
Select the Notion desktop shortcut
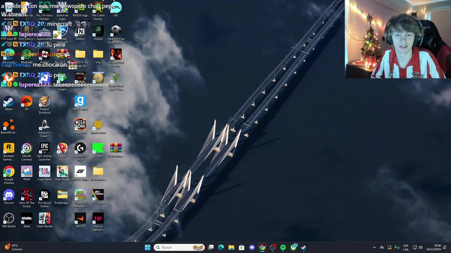coord(80,33)
